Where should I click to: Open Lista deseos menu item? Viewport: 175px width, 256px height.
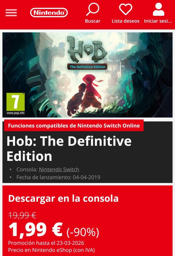(x=126, y=21)
